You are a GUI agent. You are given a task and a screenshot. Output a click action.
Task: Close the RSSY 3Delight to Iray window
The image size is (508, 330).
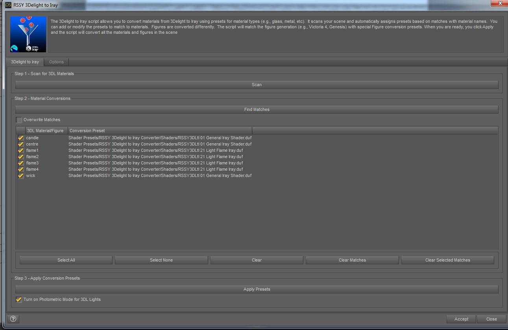coord(500,3)
